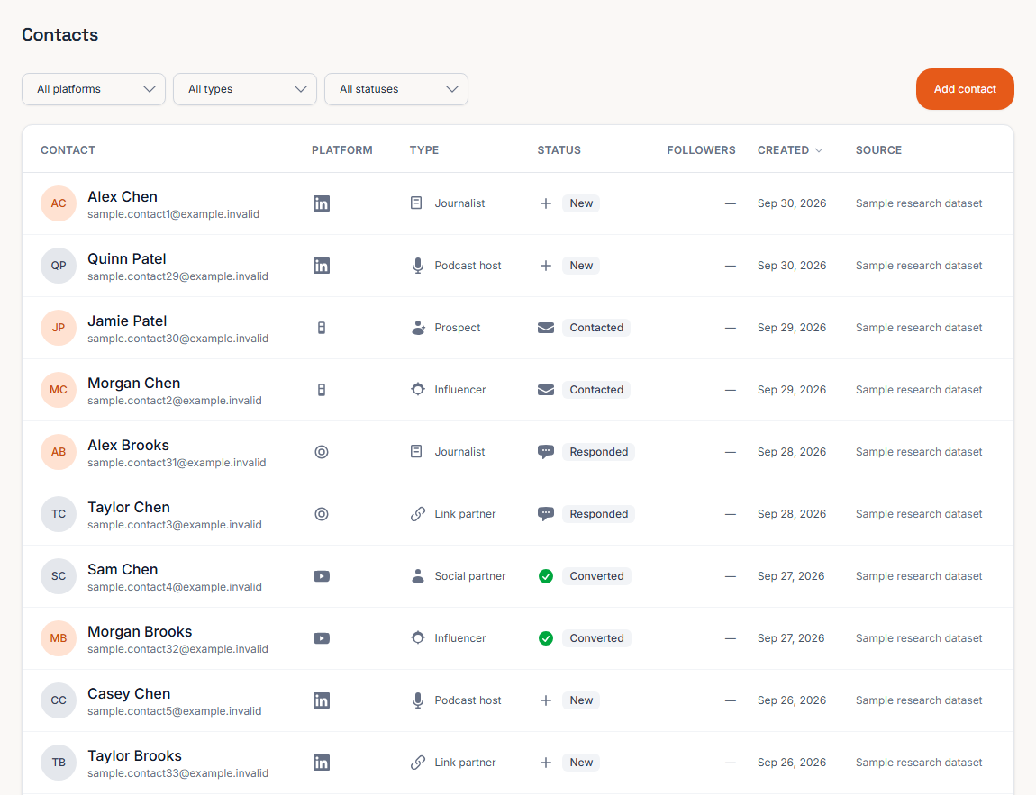Click LinkedIn platform icon in Alex Chen row
The image size is (1036, 795).
[x=321, y=203]
